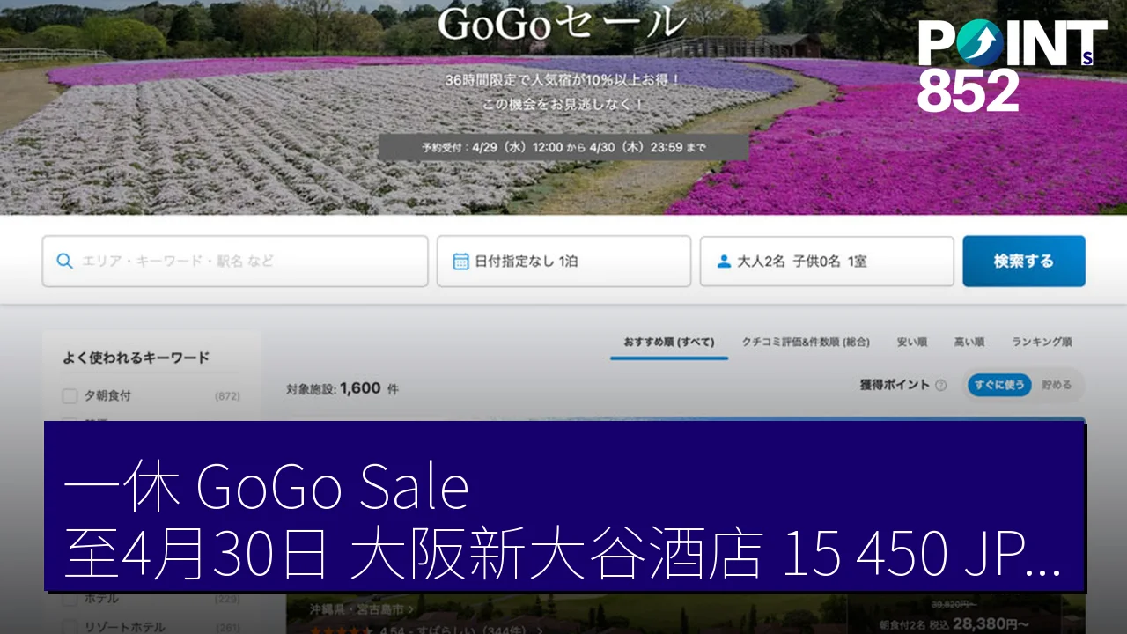Viewport: 1127px width, 634px height.
Task: Click the magnifying glass search icon
Action: click(64, 262)
